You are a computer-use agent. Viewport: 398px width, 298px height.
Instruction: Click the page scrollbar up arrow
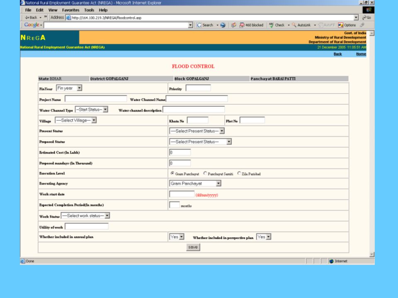pos(372,34)
